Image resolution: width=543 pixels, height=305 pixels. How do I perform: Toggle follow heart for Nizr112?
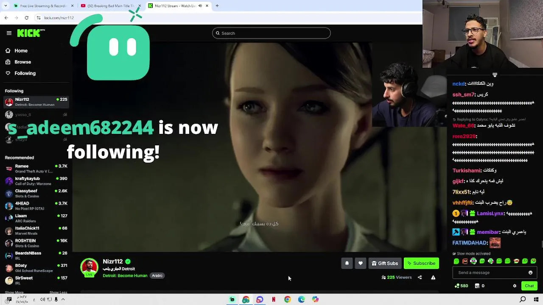coord(360,263)
